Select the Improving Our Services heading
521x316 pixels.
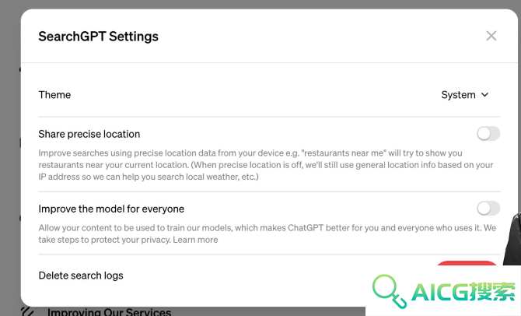pyautogui.click(x=109, y=312)
